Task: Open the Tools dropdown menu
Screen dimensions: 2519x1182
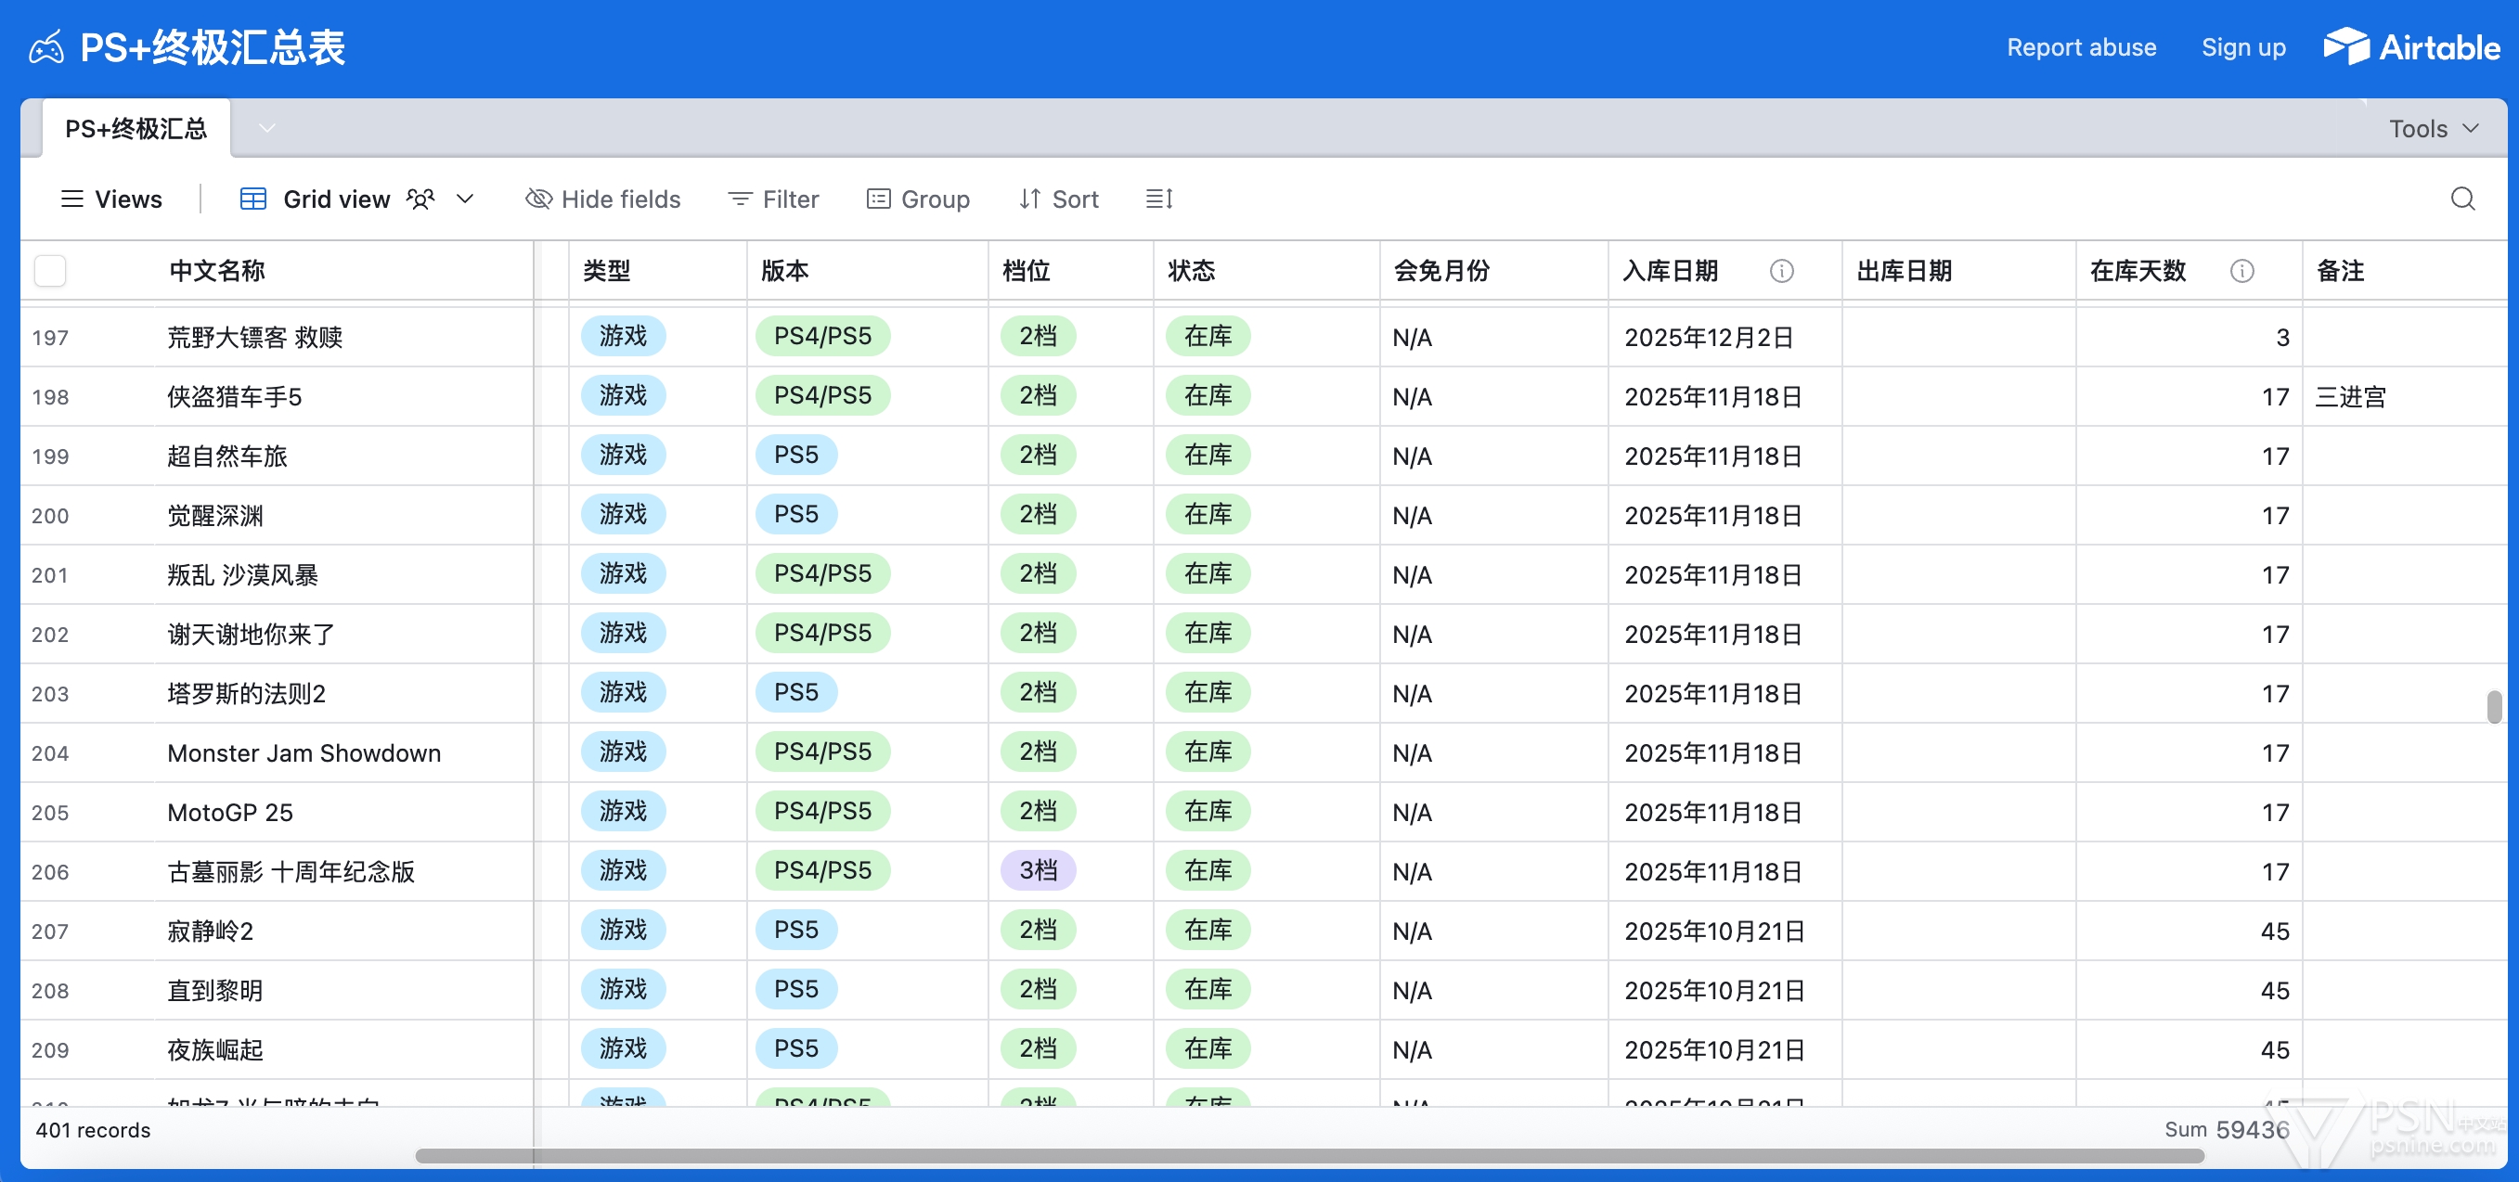Action: [2433, 129]
